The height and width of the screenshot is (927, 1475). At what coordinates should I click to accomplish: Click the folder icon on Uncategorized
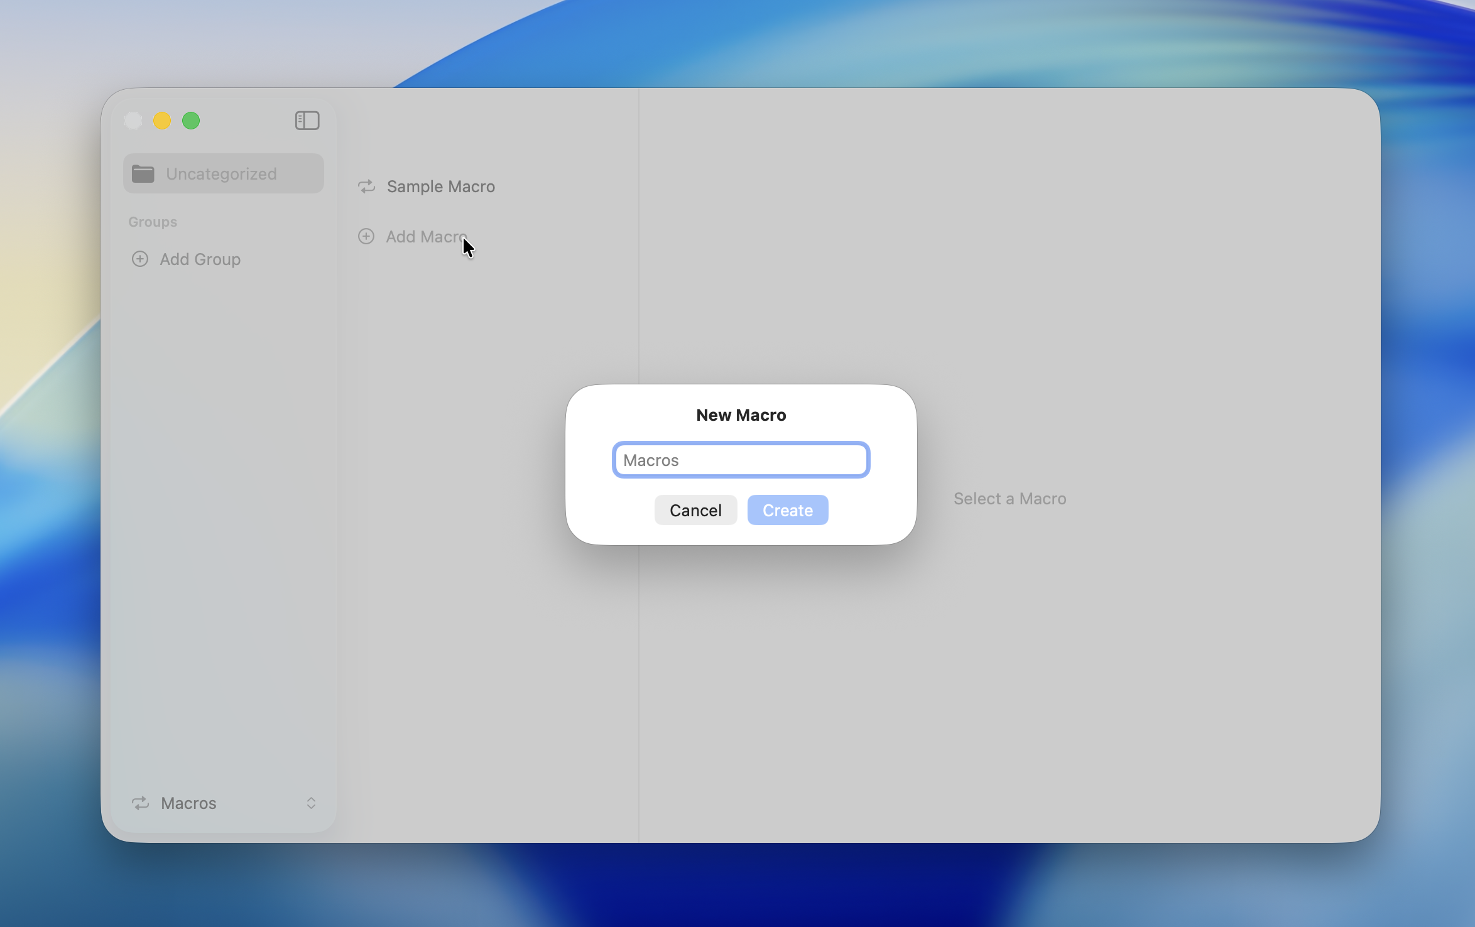(143, 173)
